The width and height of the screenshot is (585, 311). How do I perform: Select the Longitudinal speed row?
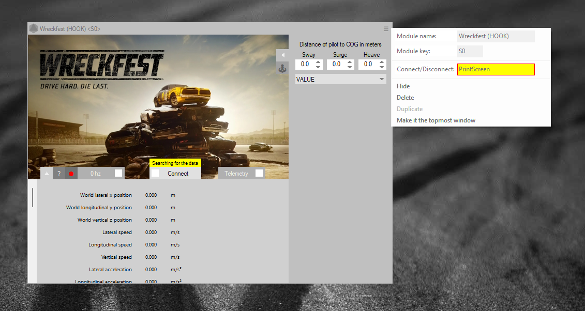[134, 245]
